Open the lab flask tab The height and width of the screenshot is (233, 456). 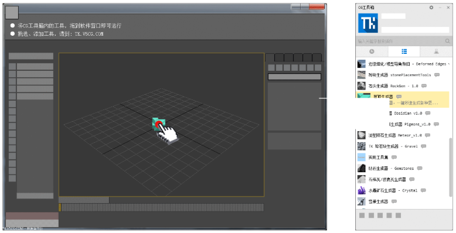[x=436, y=52]
